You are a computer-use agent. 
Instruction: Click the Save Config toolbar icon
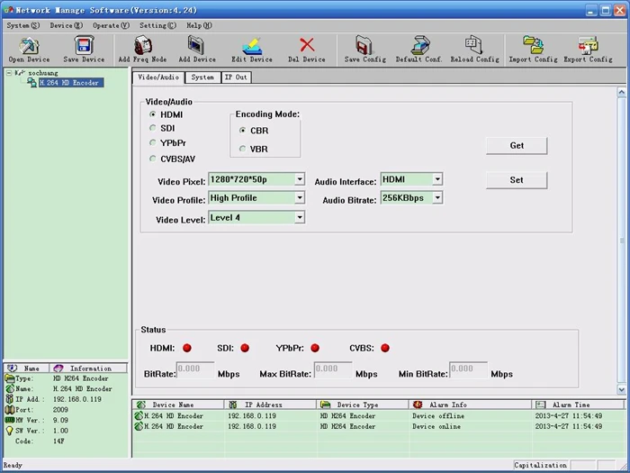pos(364,46)
